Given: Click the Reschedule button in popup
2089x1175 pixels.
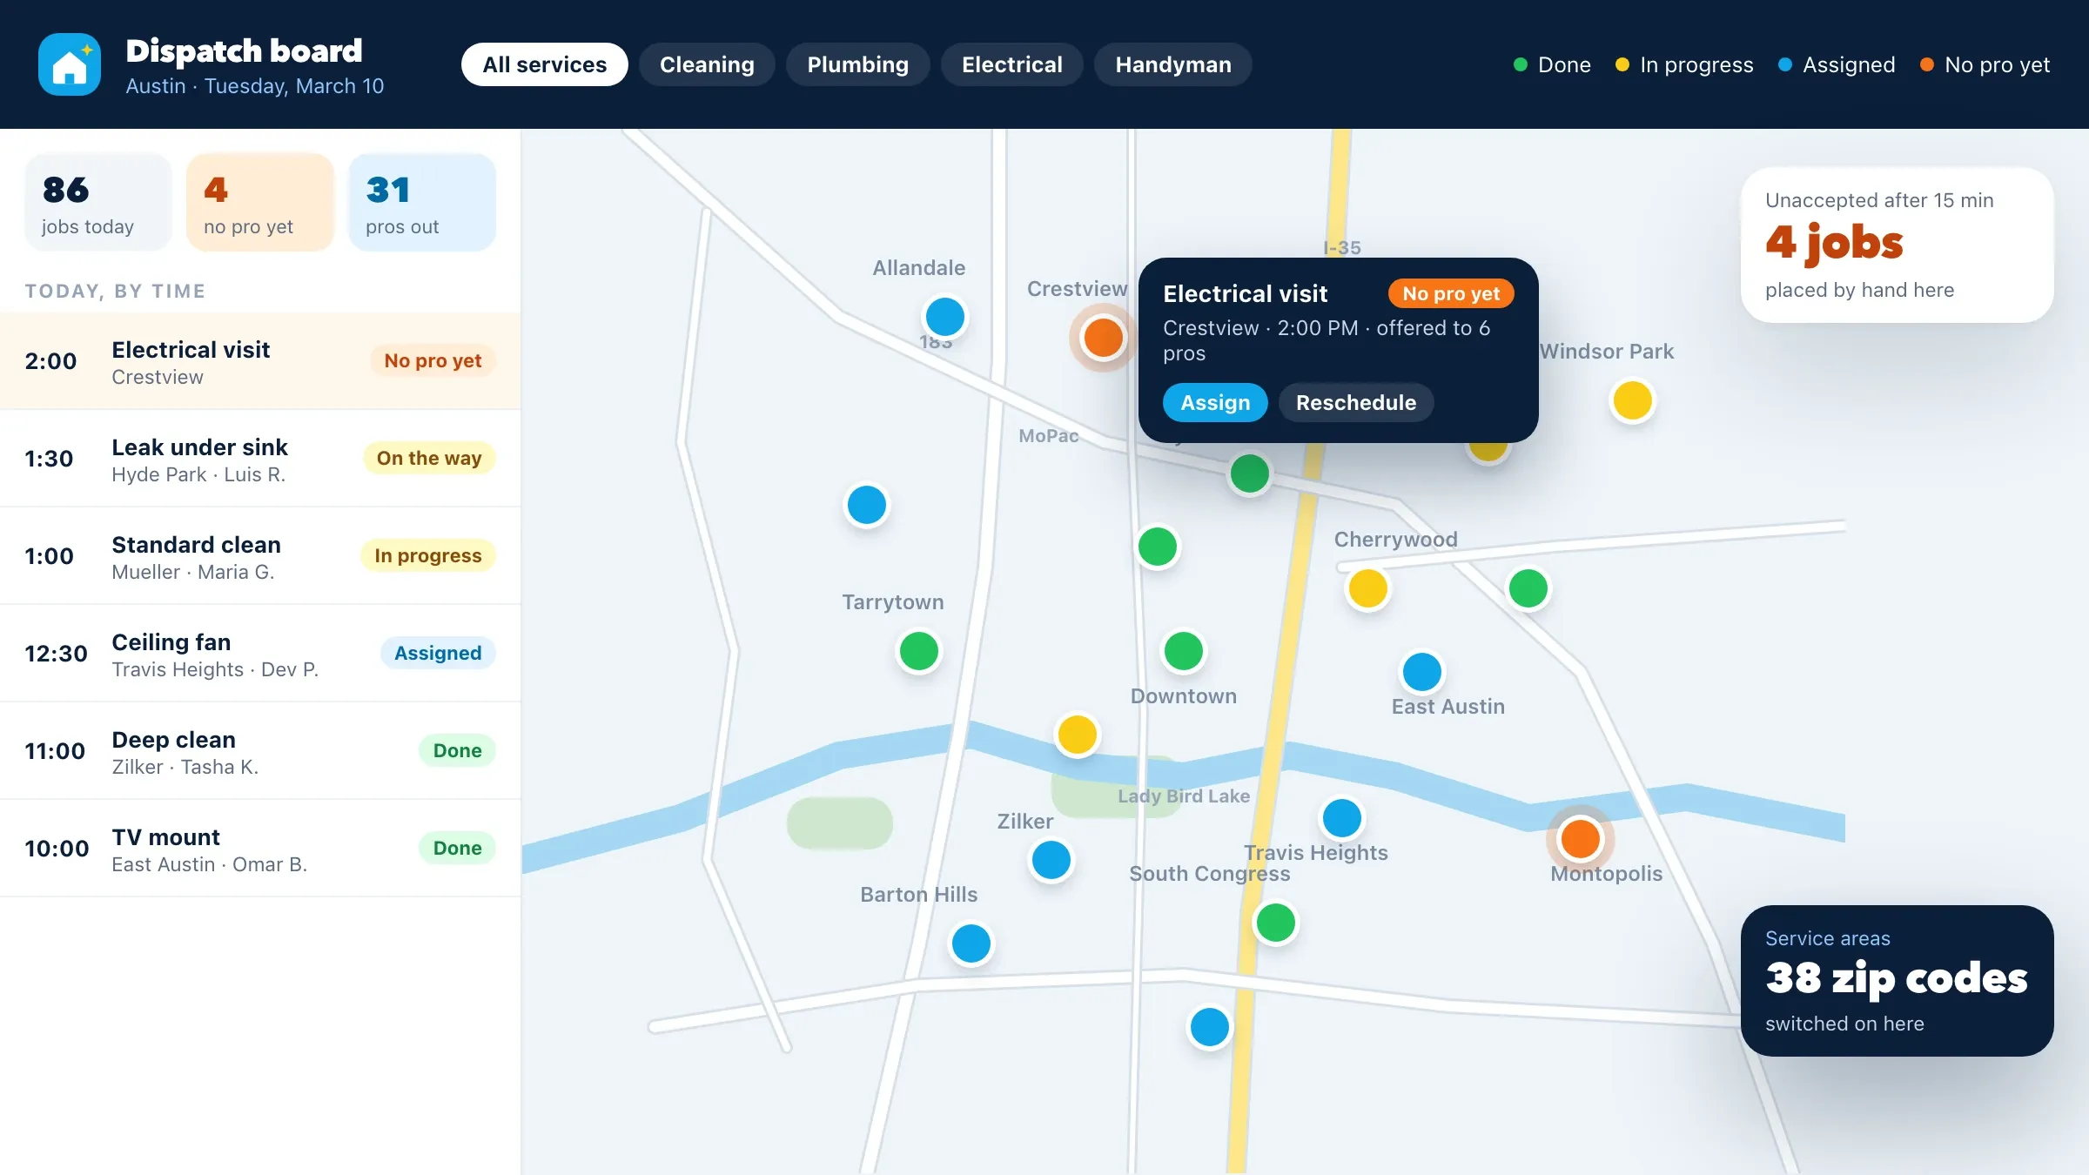Looking at the screenshot, I should point(1356,402).
